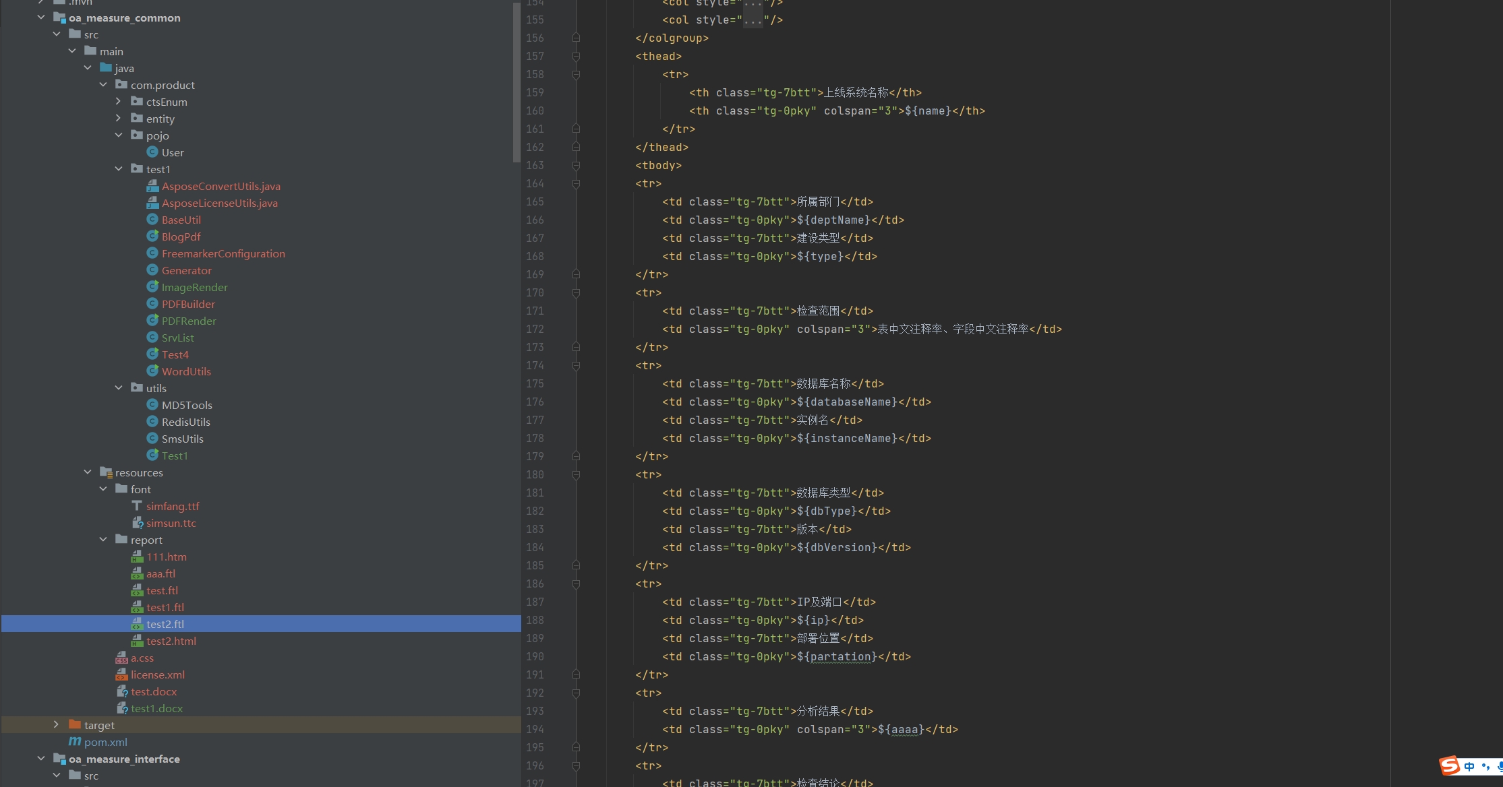Collapse the font folder
The height and width of the screenshot is (787, 1503).
pos(103,489)
